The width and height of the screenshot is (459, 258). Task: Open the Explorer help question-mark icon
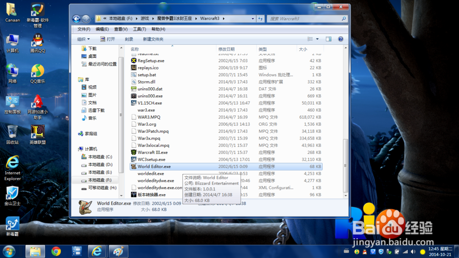coord(341,39)
